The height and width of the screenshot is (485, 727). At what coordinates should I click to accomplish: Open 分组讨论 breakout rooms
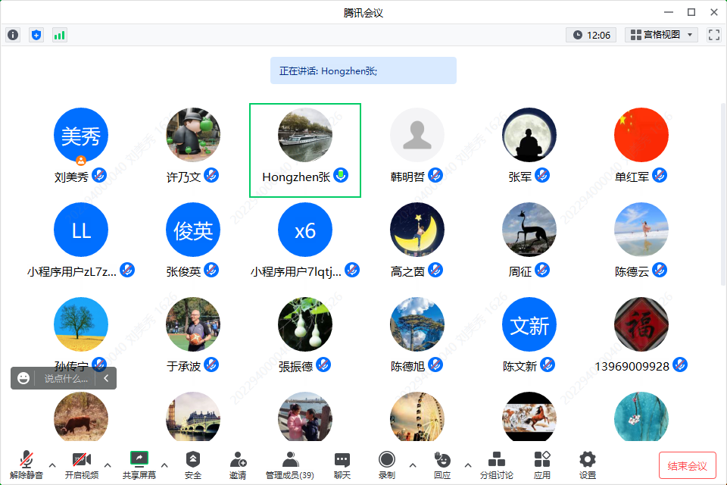coord(496,465)
